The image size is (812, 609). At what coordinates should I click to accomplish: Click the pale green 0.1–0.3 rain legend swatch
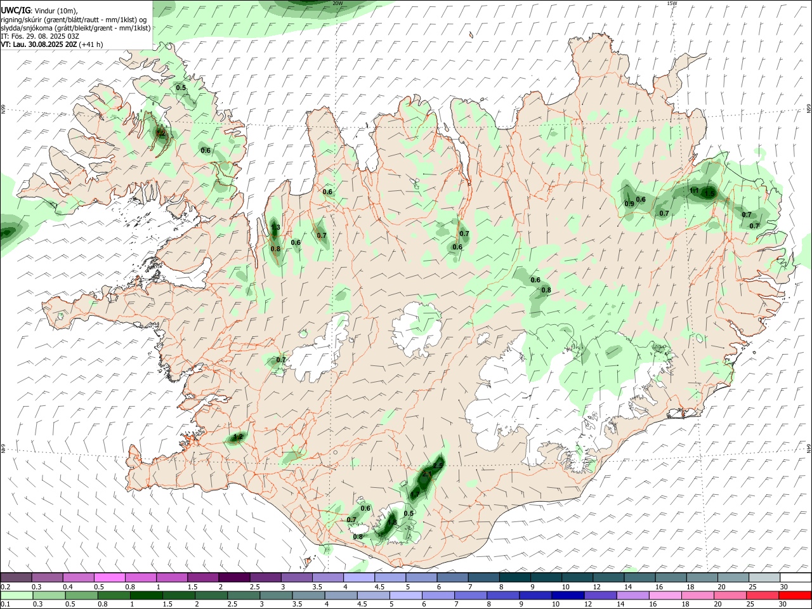[x=16, y=595]
